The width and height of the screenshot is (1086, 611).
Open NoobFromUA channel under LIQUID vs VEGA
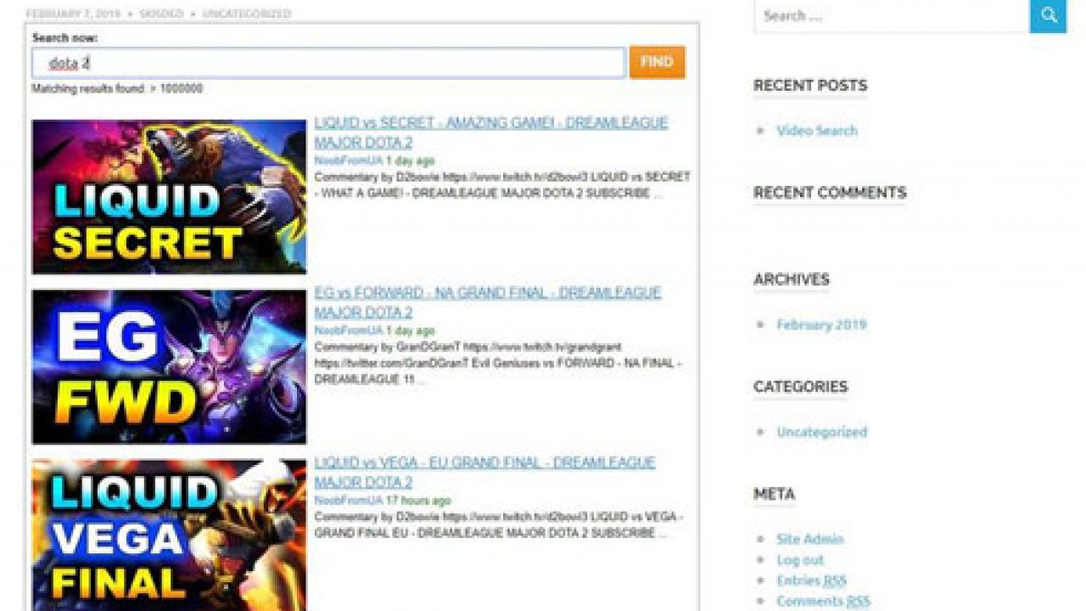(348, 501)
